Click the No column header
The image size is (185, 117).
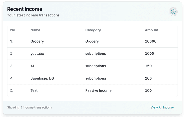point(13,30)
